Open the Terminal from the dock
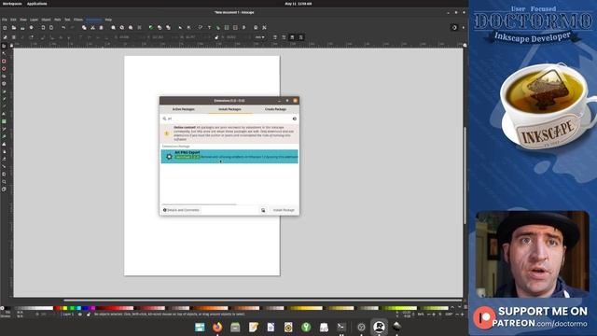This screenshot has height=336, width=597. point(341,327)
